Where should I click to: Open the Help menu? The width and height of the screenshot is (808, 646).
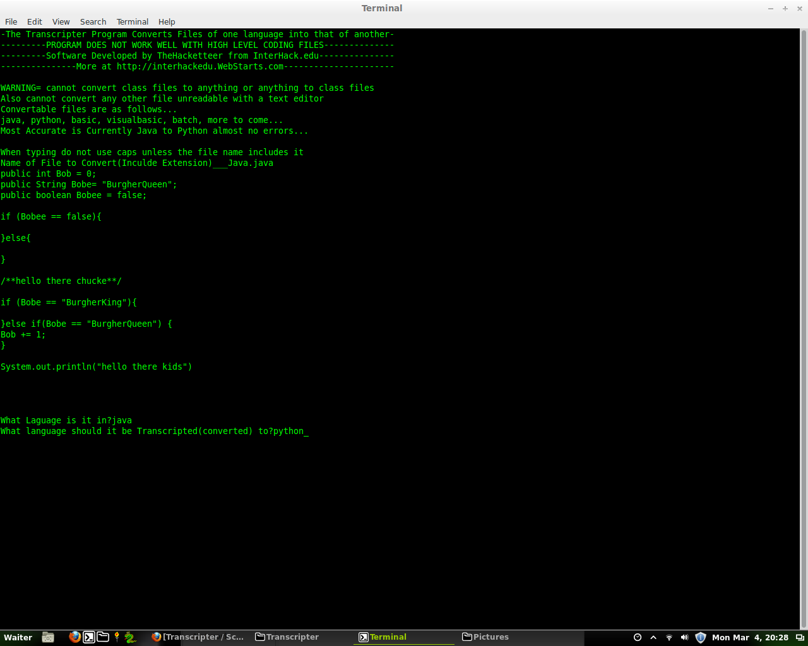(167, 21)
